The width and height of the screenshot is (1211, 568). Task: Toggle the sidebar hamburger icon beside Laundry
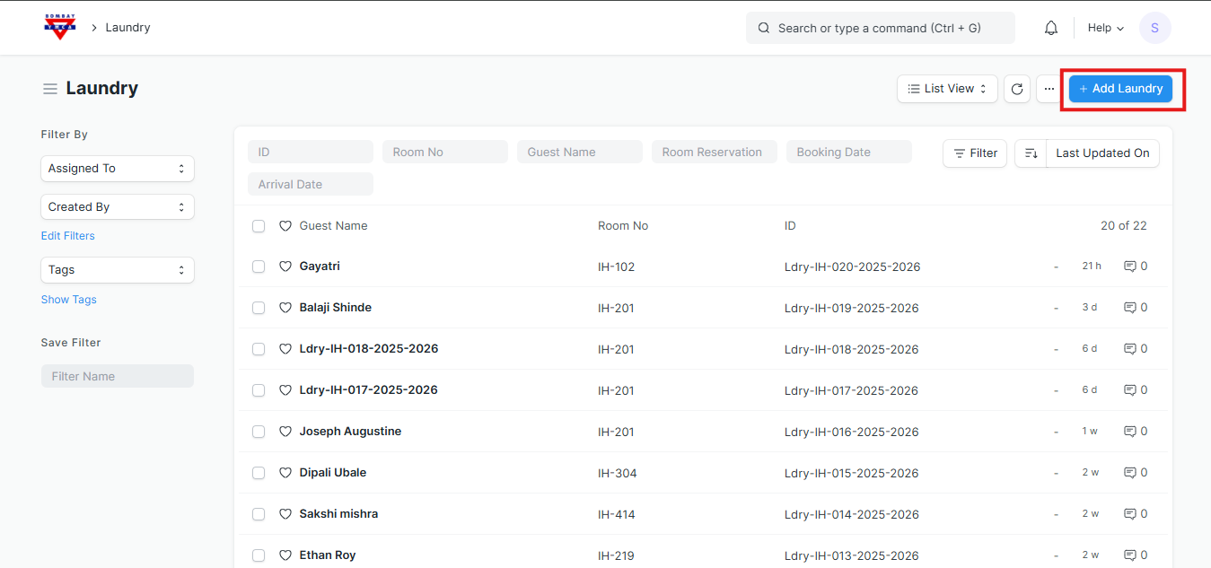(x=50, y=89)
